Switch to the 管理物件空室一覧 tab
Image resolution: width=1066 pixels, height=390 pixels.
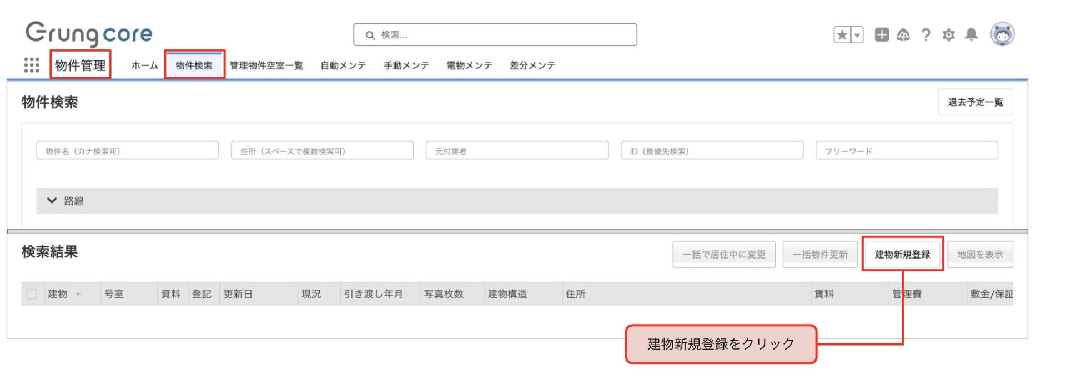tap(266, 65)
